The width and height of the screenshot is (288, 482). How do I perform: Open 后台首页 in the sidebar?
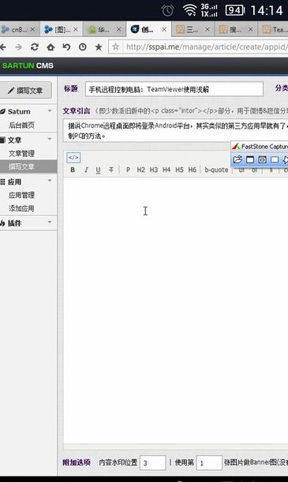tap(21, 125)
